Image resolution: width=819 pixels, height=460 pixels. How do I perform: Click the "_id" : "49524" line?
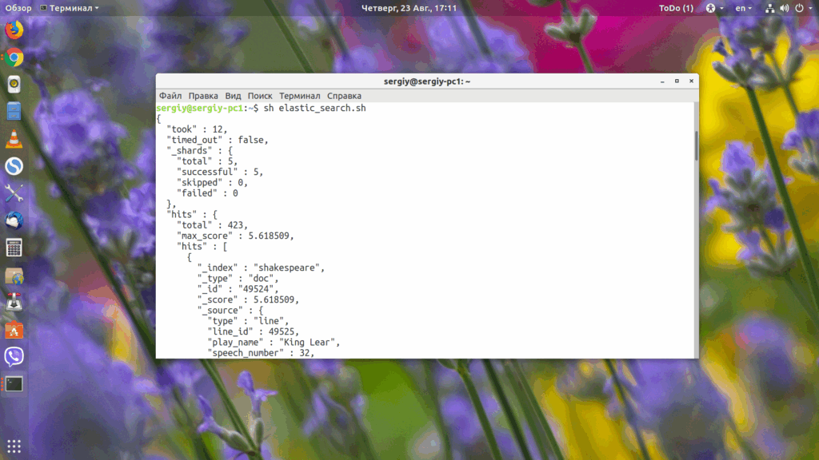pyautogui.click(x=238, y=289)
